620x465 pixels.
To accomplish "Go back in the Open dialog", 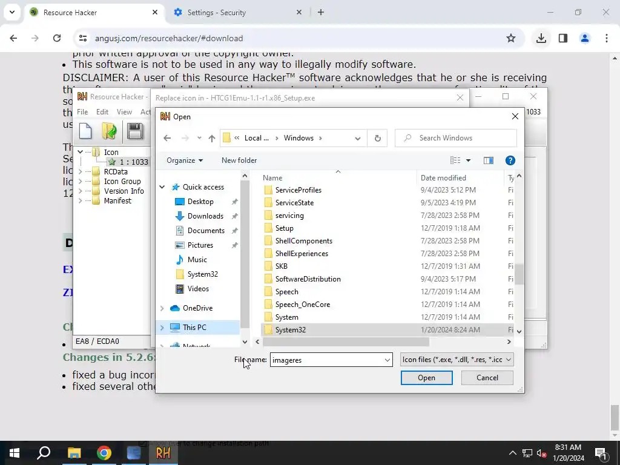I will click(167, 138).
